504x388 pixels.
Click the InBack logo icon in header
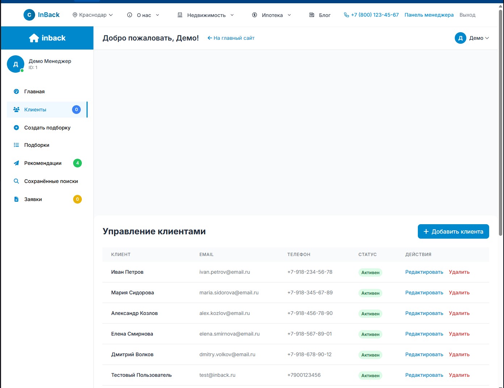click(29, 15)
